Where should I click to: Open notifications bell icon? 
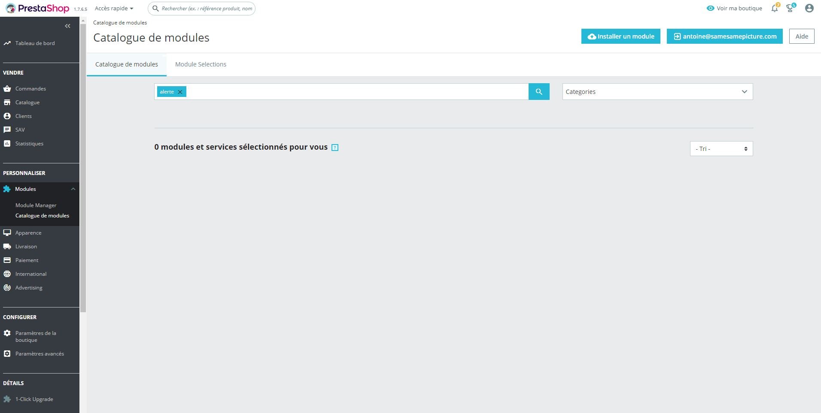(x=775, y=8)
